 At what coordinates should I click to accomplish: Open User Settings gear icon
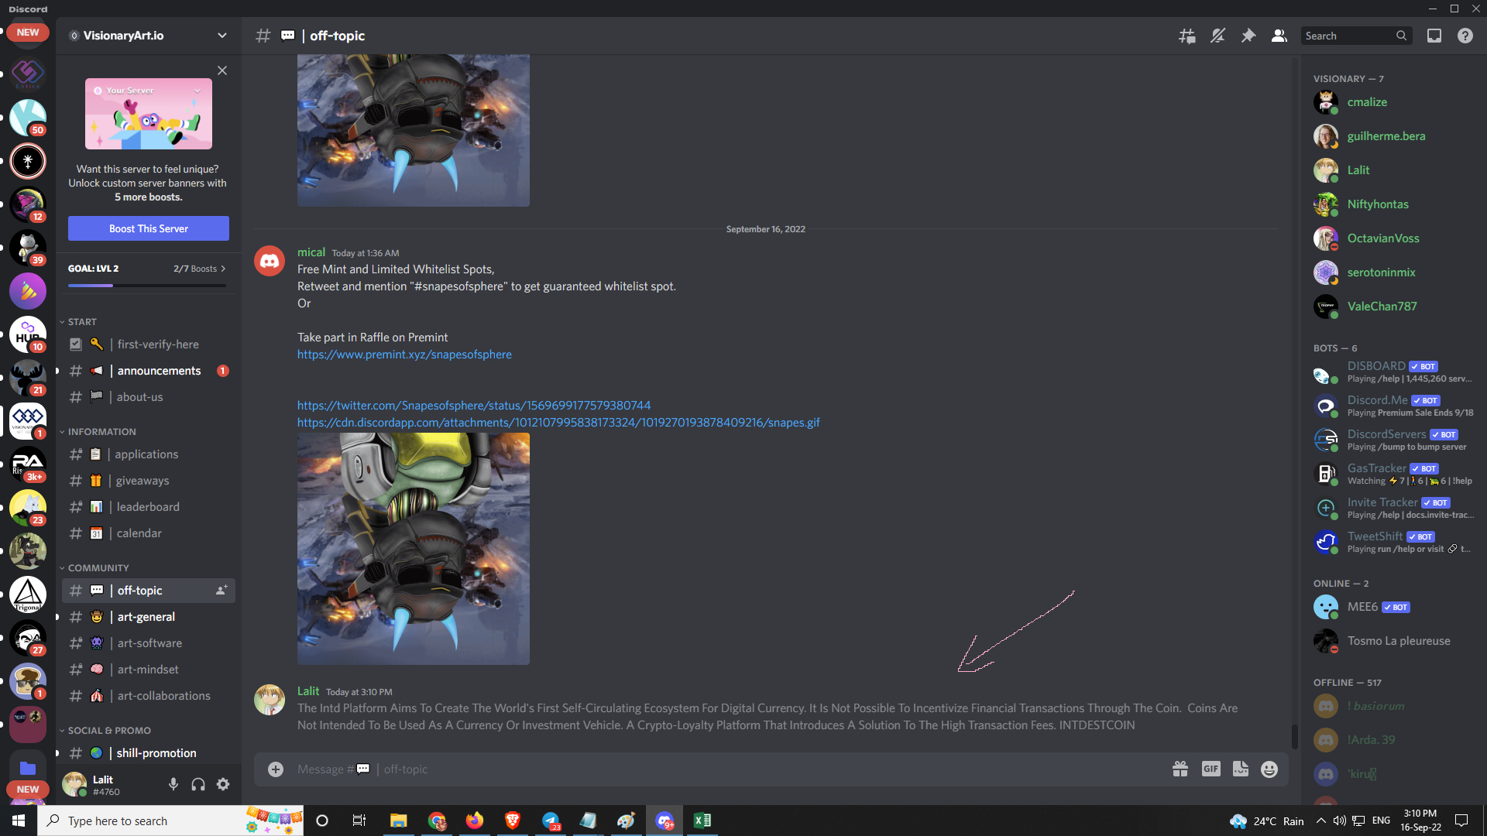223,785
